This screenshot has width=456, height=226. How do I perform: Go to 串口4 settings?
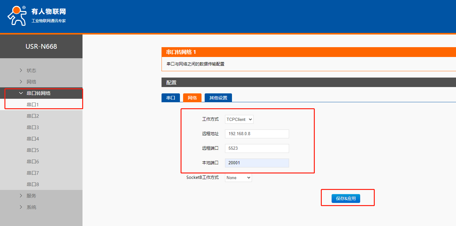(33, 139)
